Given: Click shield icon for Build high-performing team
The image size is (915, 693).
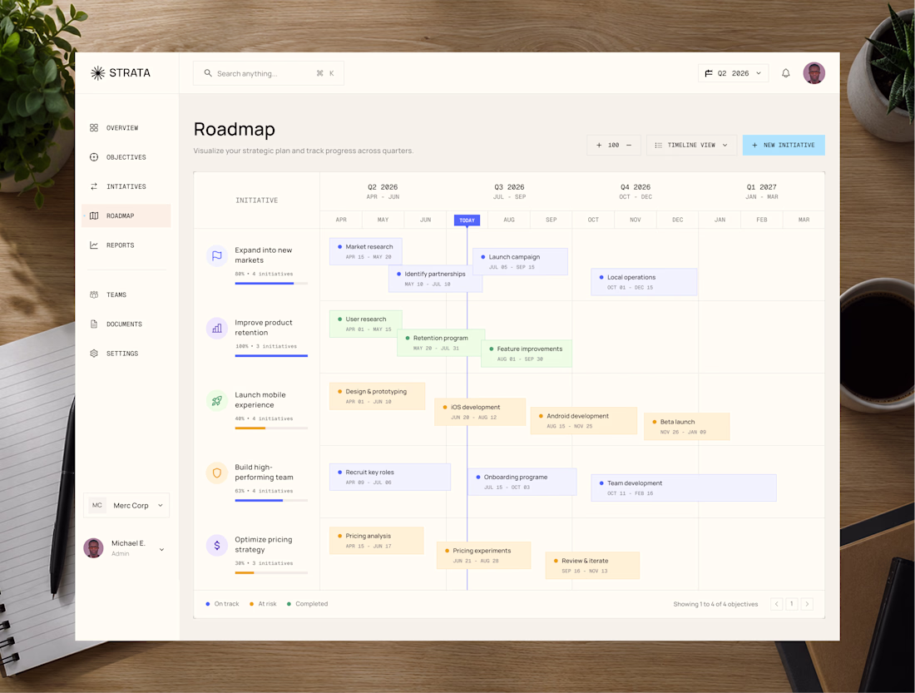Looking at the screenshot, I should [217, 473].
